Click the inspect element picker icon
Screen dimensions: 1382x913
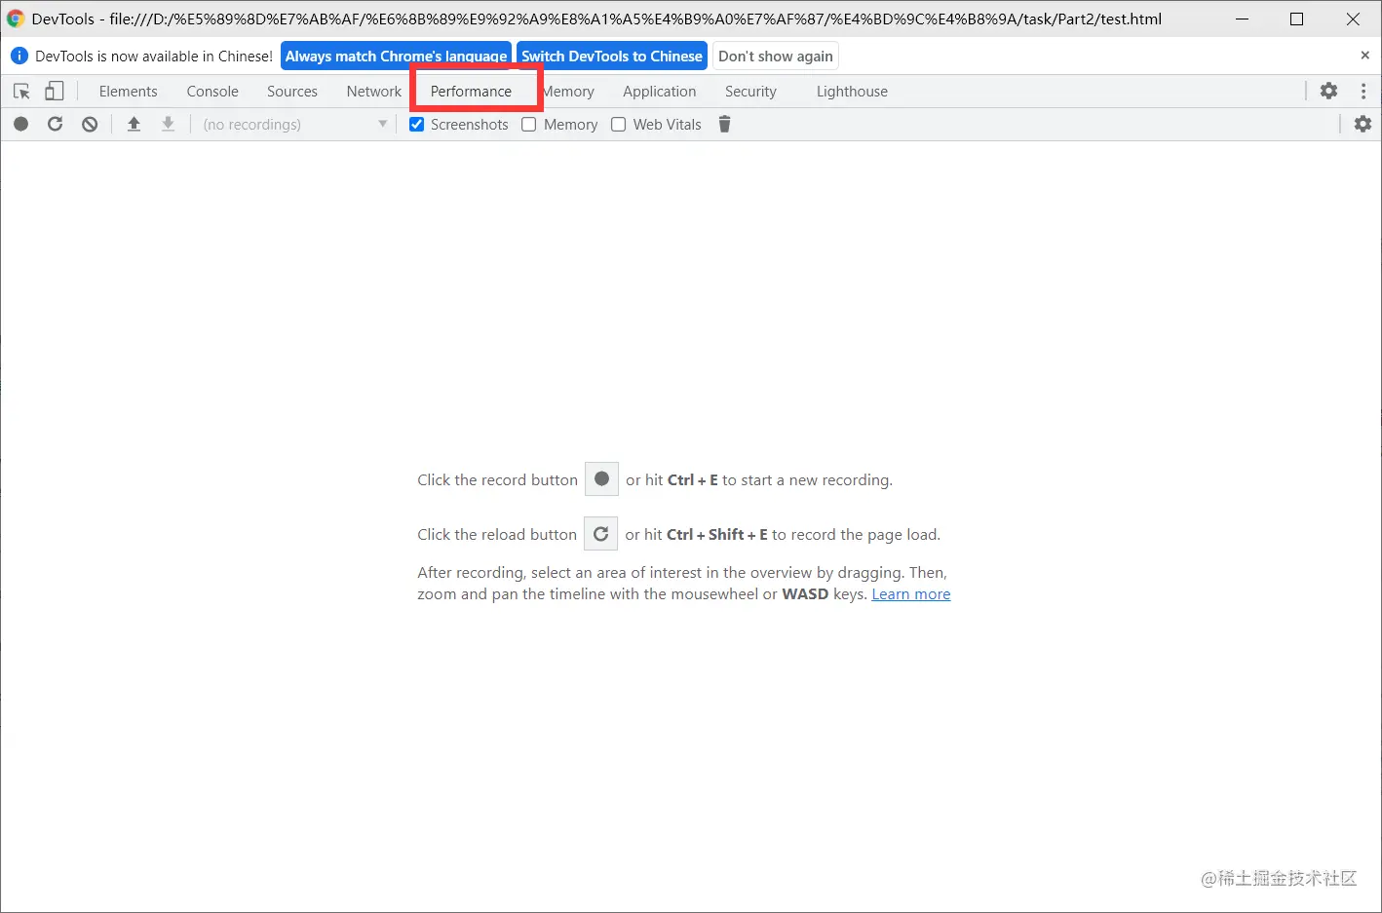tap(21, 91)
